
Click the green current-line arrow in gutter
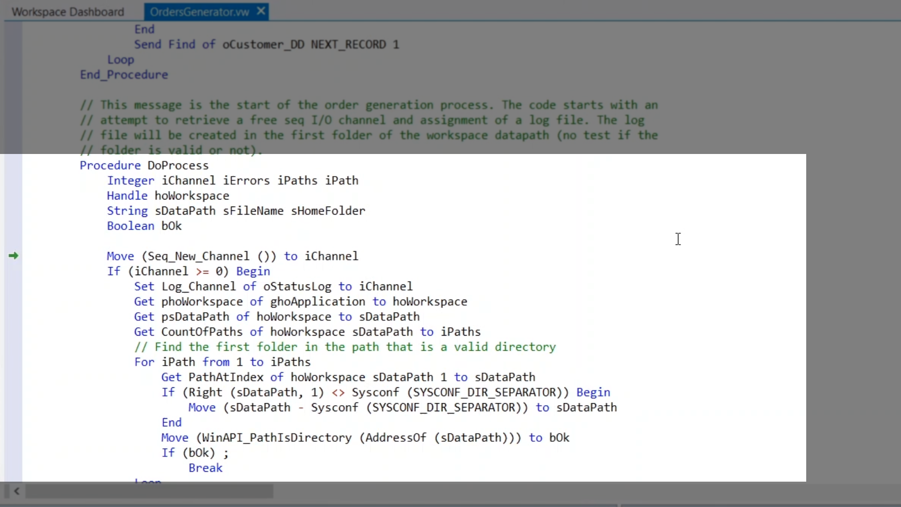point(13,256)
